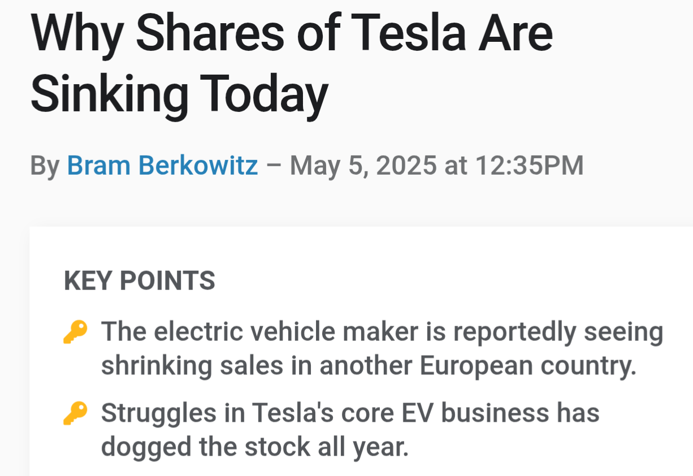The height and width of the screenshot is (476, 693).
Task: Click the 'KEY POINTS' section heading
Action: pyautogui.click(x=140, y=281)
